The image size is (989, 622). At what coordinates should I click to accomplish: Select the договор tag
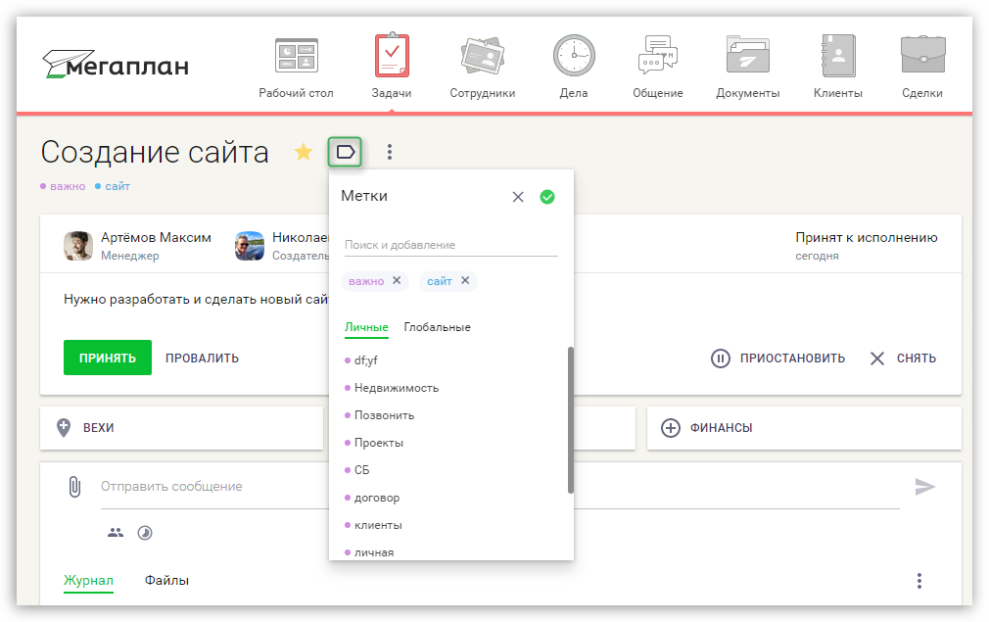[372, 498]
